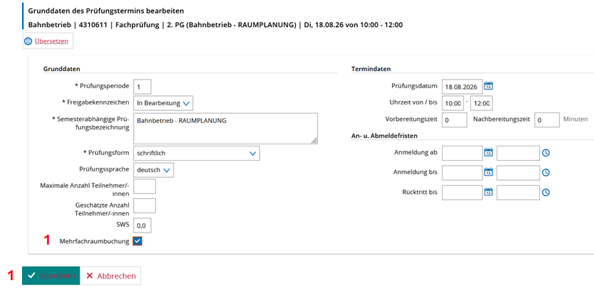Focus the Prüfungsperiode input field
This screenshot has width=594, height=288.
[142, 87]
